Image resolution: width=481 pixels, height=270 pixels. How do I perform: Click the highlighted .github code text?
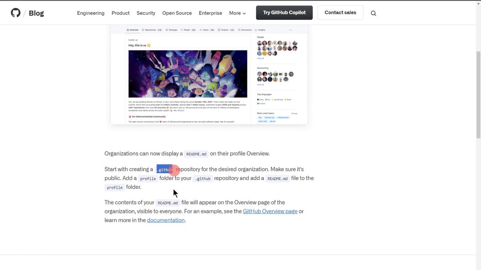pyautogui.click(x=165, y=169)
